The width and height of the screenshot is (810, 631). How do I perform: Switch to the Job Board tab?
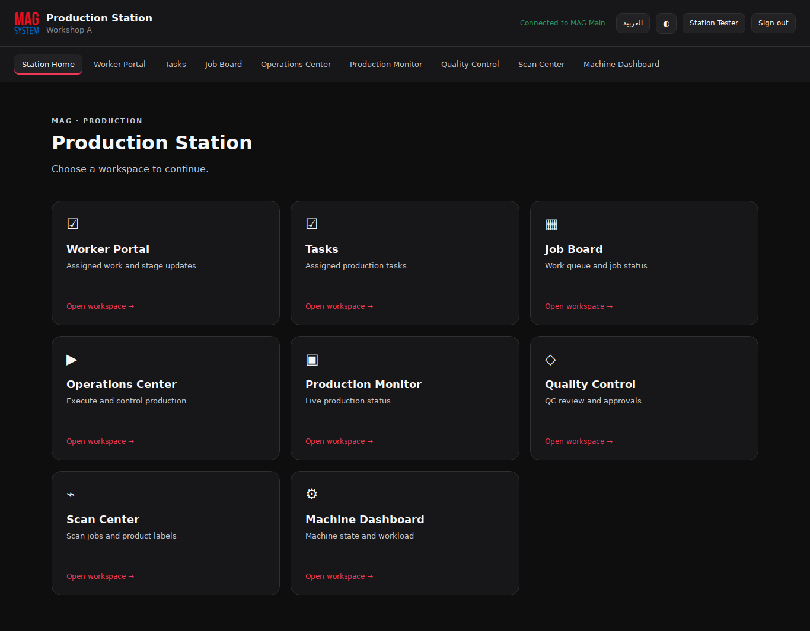224,64
